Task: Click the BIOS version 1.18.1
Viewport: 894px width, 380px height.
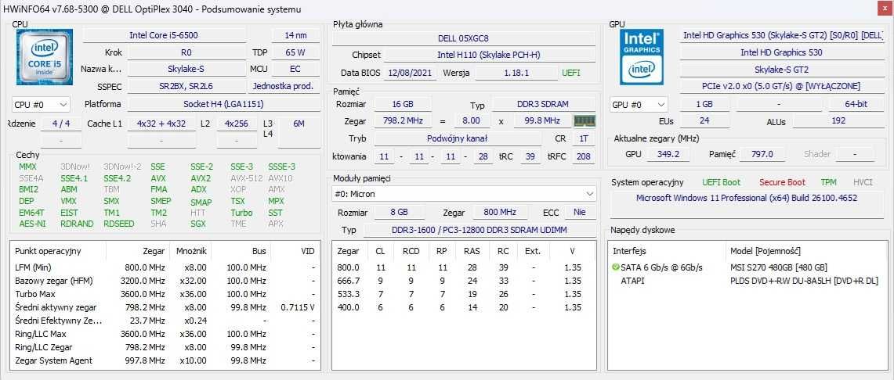Action: (516, 73)
